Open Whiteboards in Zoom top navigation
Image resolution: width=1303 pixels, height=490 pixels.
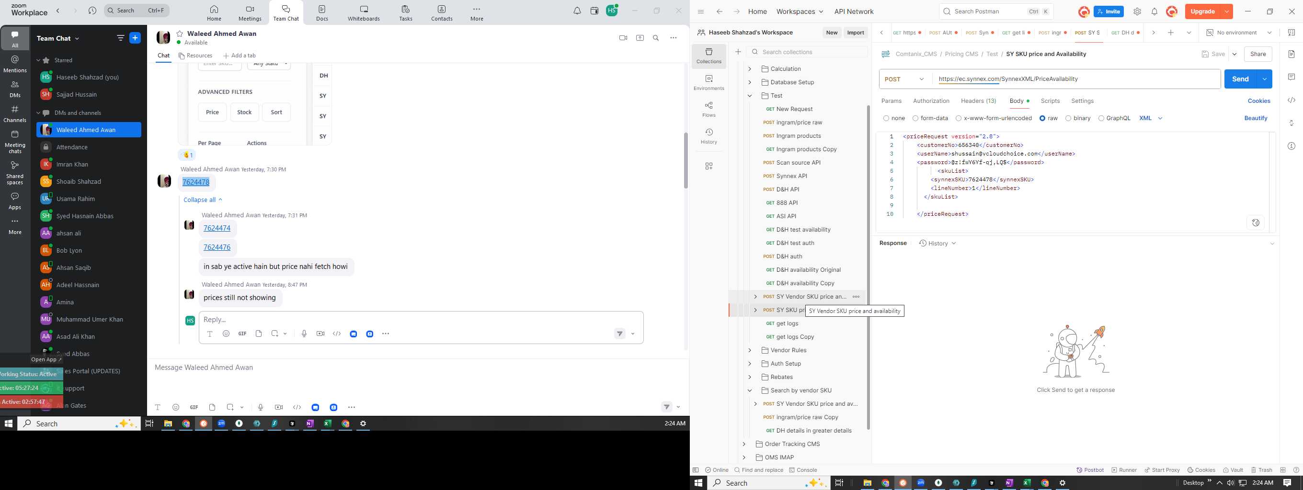click(x=364, y=13)
